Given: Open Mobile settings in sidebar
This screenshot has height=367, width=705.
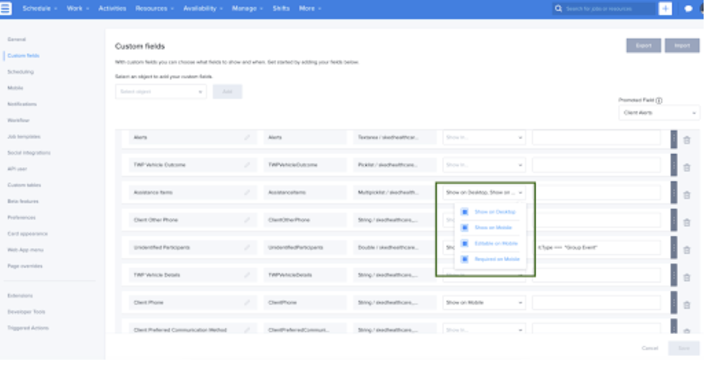Looking at the screenshot, I should (x=15, y=88).
